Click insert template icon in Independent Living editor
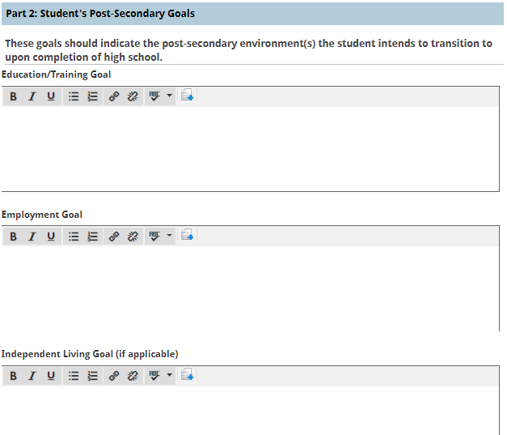This screenshot has height=435, width=507. pyautogui.click(x=188, y=374)
